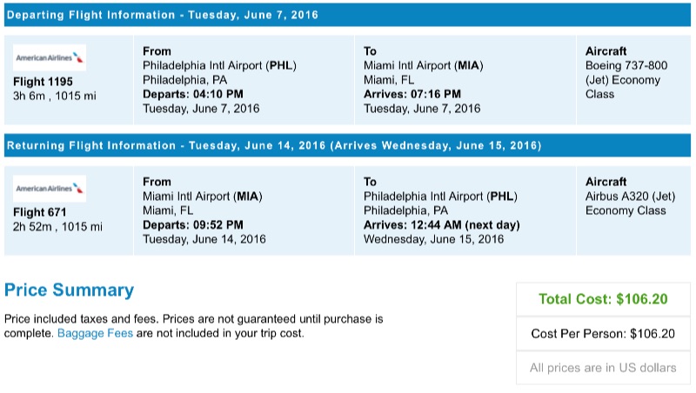
Task: Click the Arrives: 07:16 PM time
Action: [x=412, y=95]
